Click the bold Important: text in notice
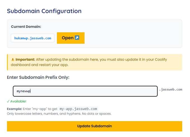This screenshot has height=137, width=190. (x=25, y=60)
